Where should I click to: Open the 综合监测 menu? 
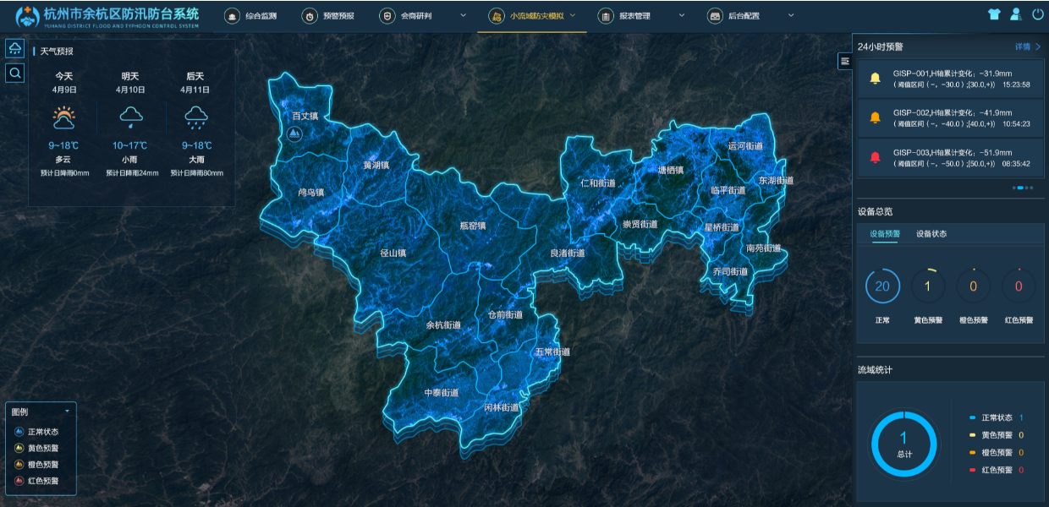click(x=251, y=15)
